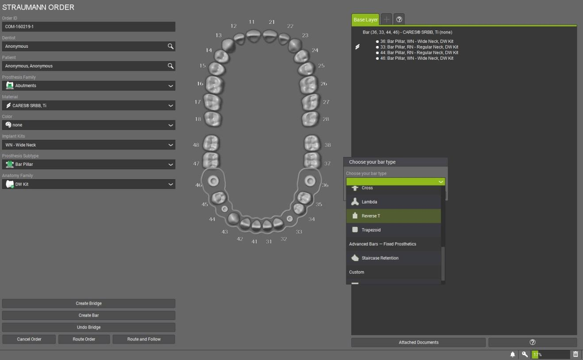Click the Create Bar button
583x360 pixels.
pyautogui.click(x=88, y=315)
